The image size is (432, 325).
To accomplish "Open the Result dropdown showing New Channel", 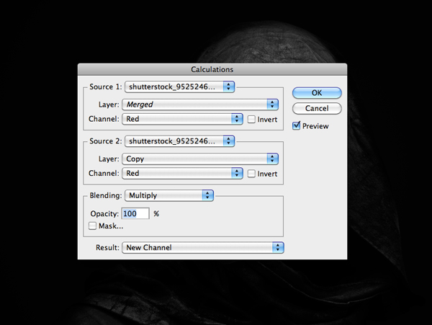I will pos(202,248).
